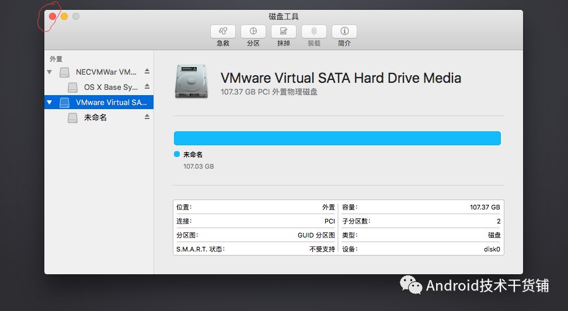Image resolution: width=568 pixels, height=311 pixels.
Task: Click the VMware Virtual SA... disk icon
Action: (64, 103)
